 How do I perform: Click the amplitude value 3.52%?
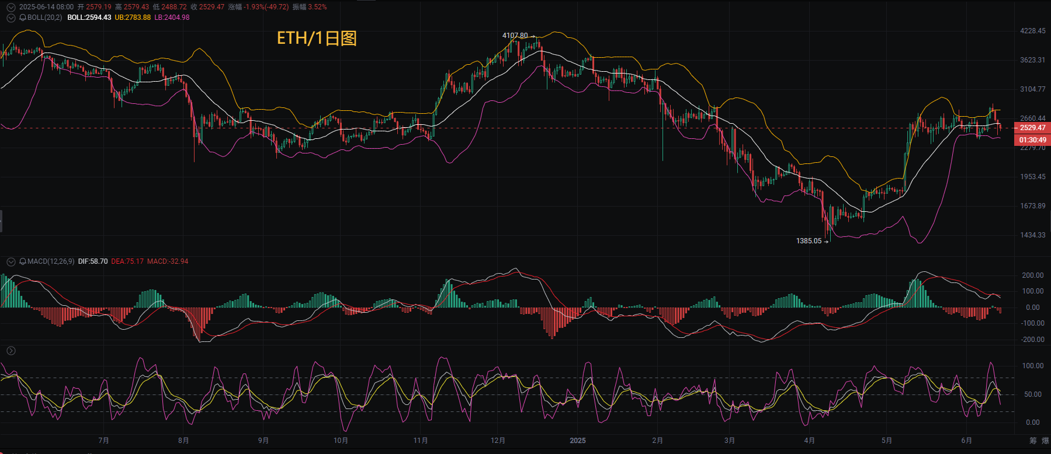[x=317, y=7]
